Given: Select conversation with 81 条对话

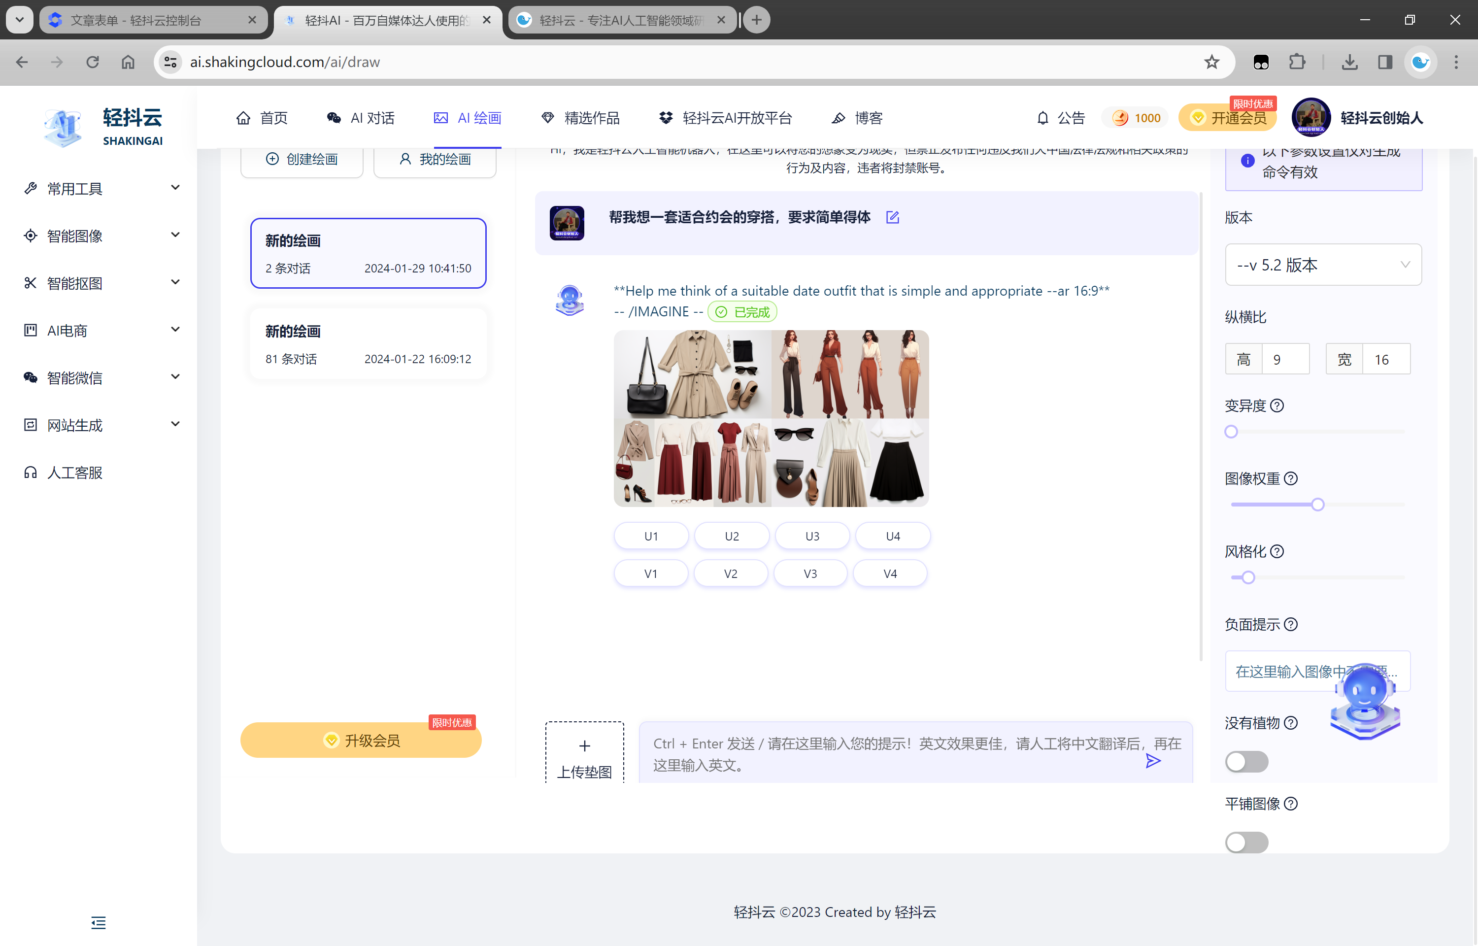Looking at the screenshot, I should pyautogui.click(x=369, y=344).
